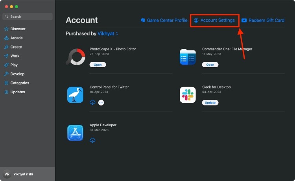Open Vikhyat rishi account name

click(23, 174)
